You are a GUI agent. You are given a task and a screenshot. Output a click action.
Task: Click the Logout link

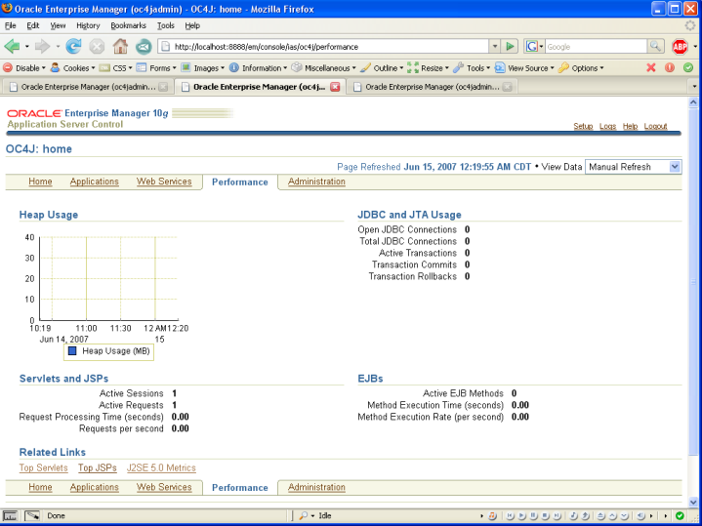[x=655, y=126]
